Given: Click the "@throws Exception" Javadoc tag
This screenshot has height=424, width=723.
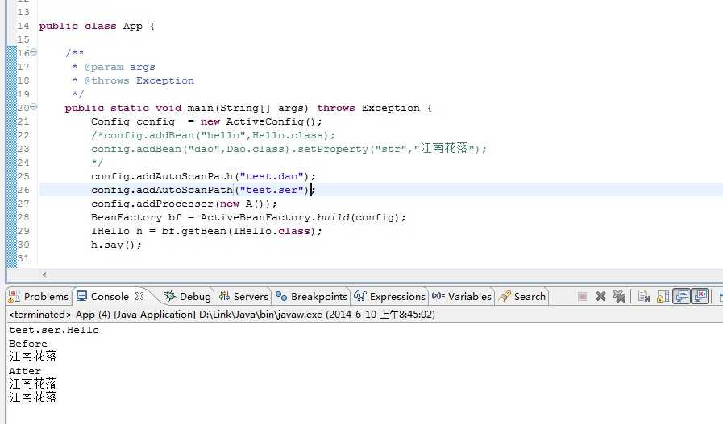Looking at the screenshot, I should tap(139, 80).
